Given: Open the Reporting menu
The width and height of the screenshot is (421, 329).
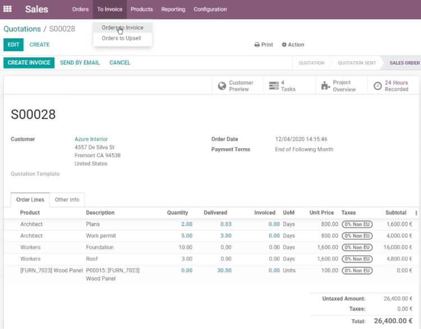Looking at the screenshot, I should click(173, 10).
